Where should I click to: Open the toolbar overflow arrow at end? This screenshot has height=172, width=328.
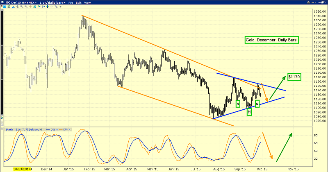(60, 7)
